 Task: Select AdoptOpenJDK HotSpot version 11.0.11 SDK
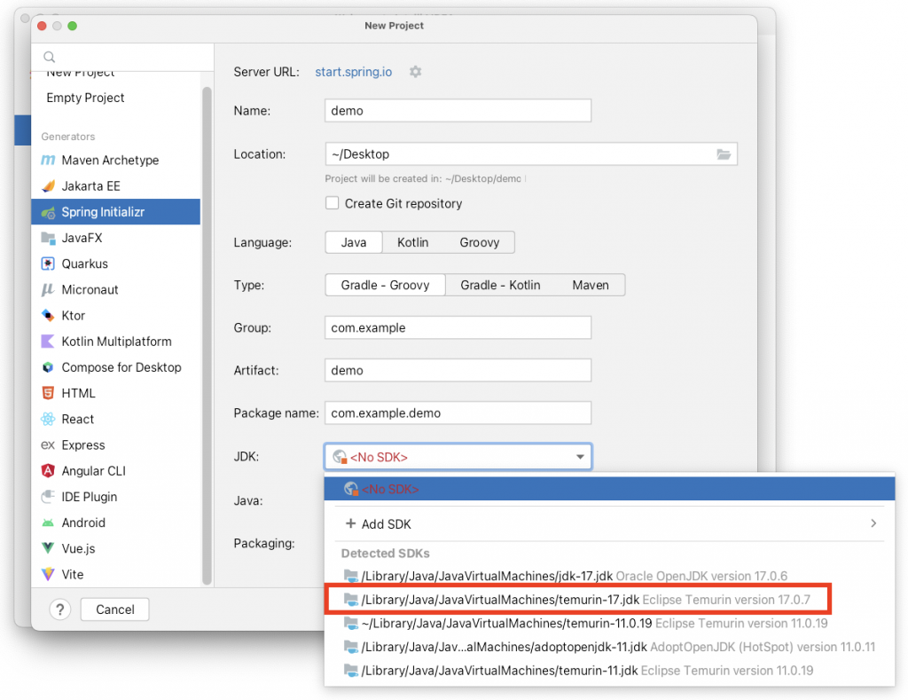click(609, 647)
